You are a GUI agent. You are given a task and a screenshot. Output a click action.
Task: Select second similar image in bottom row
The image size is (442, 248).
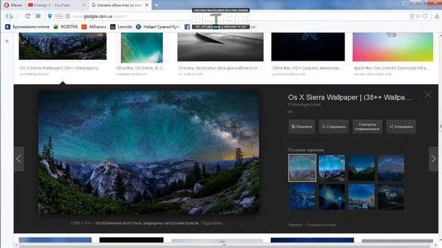click(331, 197)
